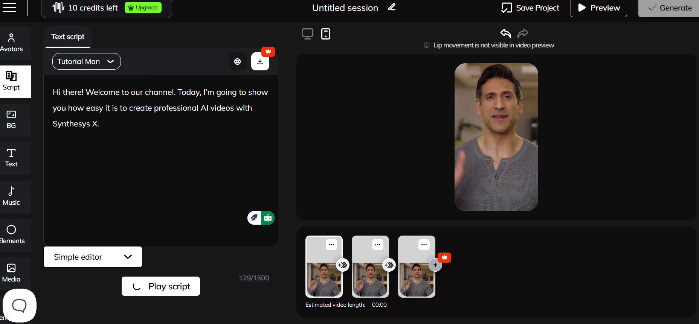The height and width of the screenshot is (324, 699).
Task: Click the green Upgrade button
Action: coord(143,8)
